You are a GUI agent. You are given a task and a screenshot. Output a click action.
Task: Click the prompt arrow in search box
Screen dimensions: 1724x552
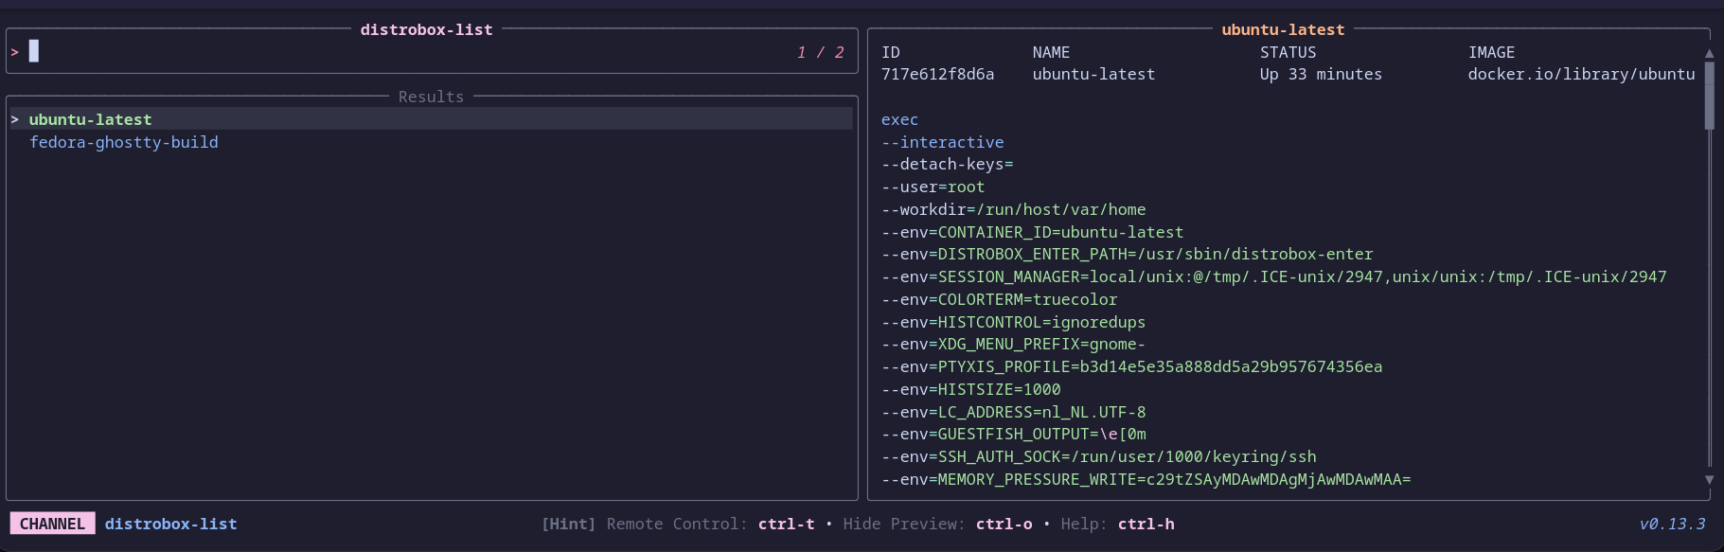click(15, 52)
